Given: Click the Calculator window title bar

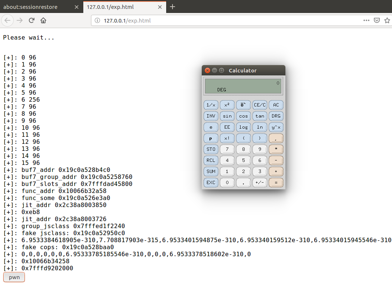Looking at the screenshot, I should [x=243, y=71].
